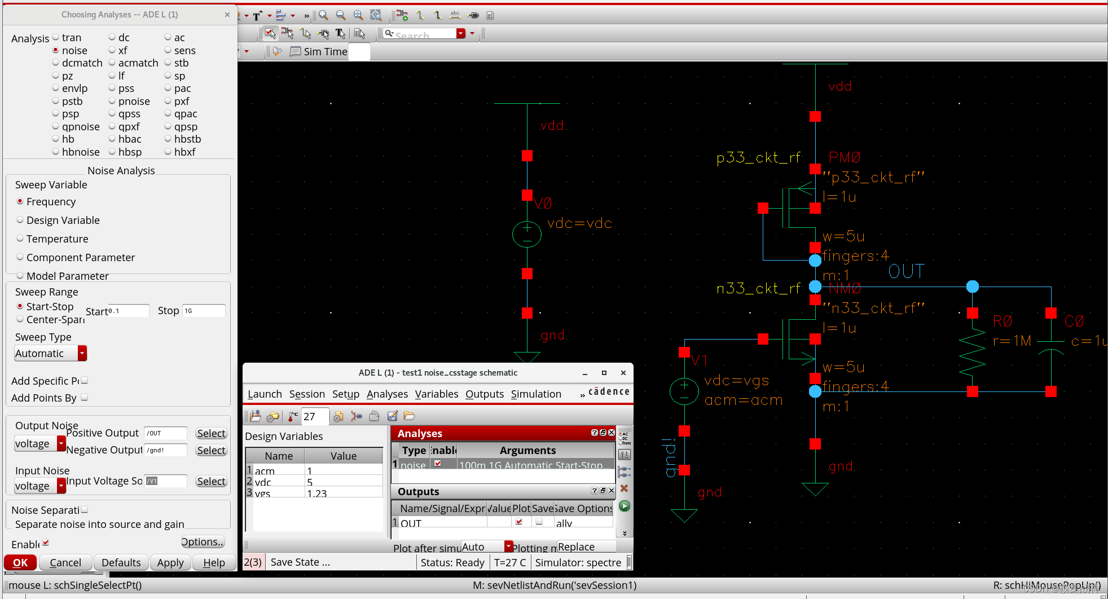
Task: Open the Simulation menu
Action: pyautogui.click(x=536, y=394)
